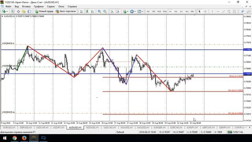
Task: Open the Templates dropdown
Action: click(x=140, y=11)
